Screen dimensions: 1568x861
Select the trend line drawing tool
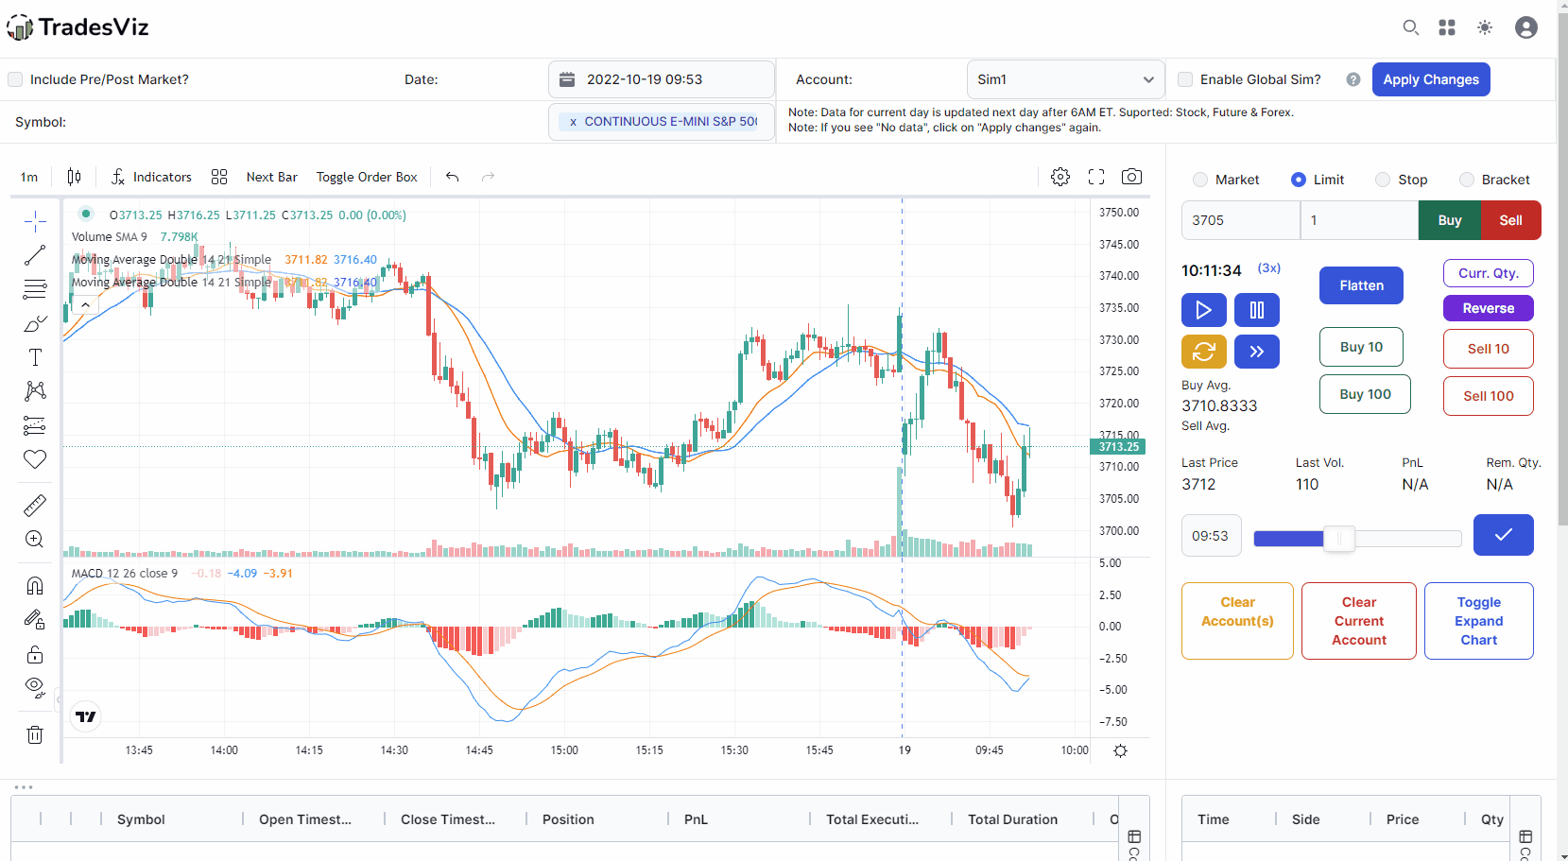35,255
